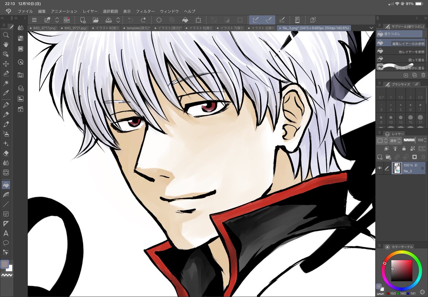The image size is (428, 297).
Task: Select the Ruler tool
Action: tap(6, 224)
